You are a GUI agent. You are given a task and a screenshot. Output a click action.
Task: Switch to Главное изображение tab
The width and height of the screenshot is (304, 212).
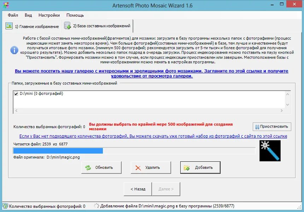coord(32,26)
